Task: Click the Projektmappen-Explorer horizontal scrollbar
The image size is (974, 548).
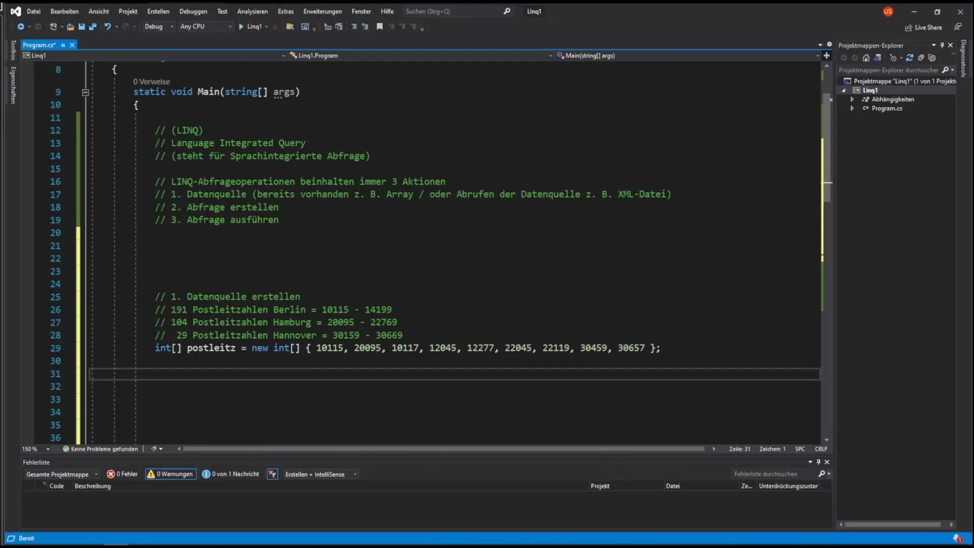Action: point(893,525)
